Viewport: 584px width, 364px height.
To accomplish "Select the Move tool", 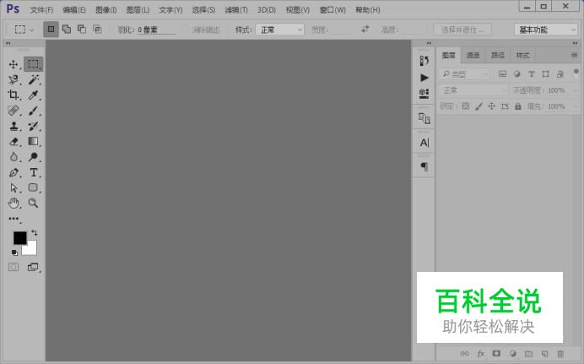I will [x=14, y=64].
